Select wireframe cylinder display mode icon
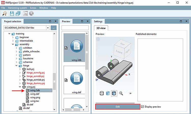This screenshot has height=114, width=191. tap(102, 93)
